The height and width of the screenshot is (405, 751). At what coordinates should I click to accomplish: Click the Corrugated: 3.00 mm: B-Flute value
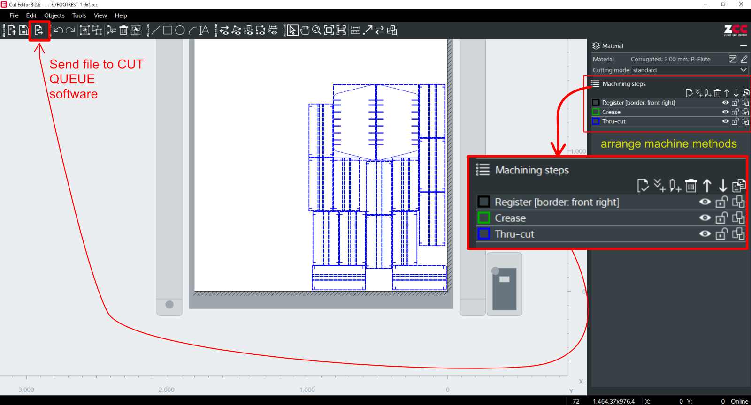[670, 59]
